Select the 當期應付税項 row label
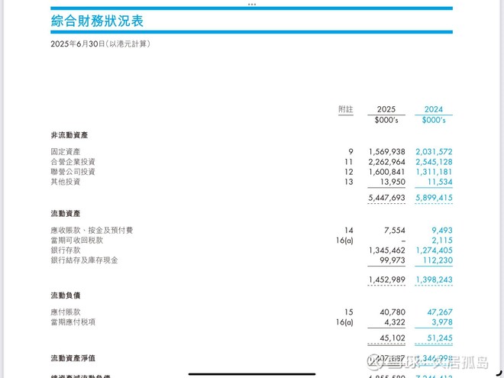Image resolution: width=504 pixels, height=378 pixels. pos(73,321)
